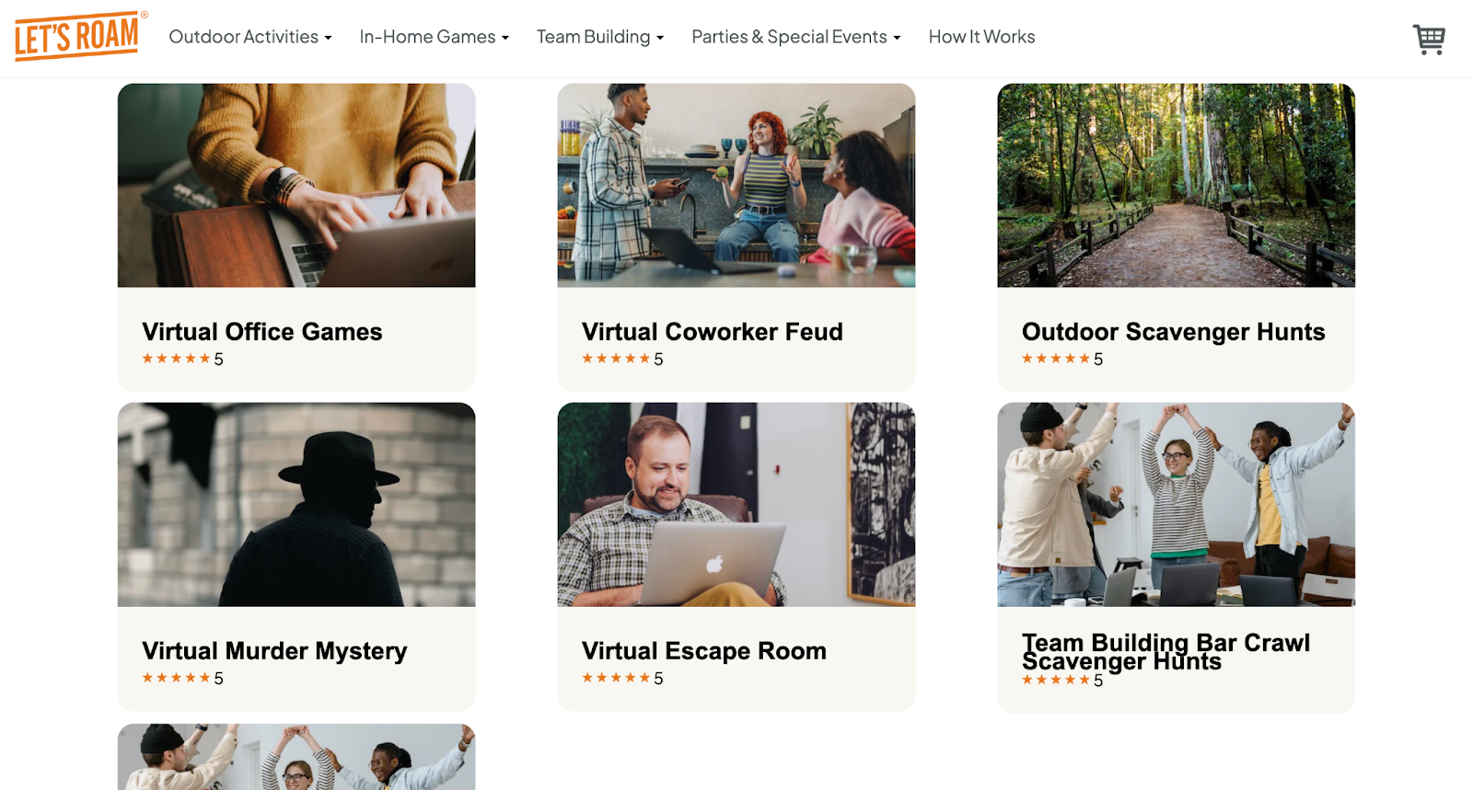Open the Virtual Murder Mystery title link

274,651
